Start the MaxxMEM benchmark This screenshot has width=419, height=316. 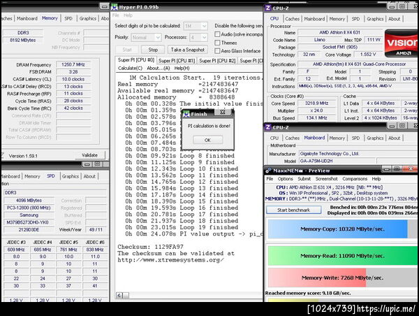[294, 210]
